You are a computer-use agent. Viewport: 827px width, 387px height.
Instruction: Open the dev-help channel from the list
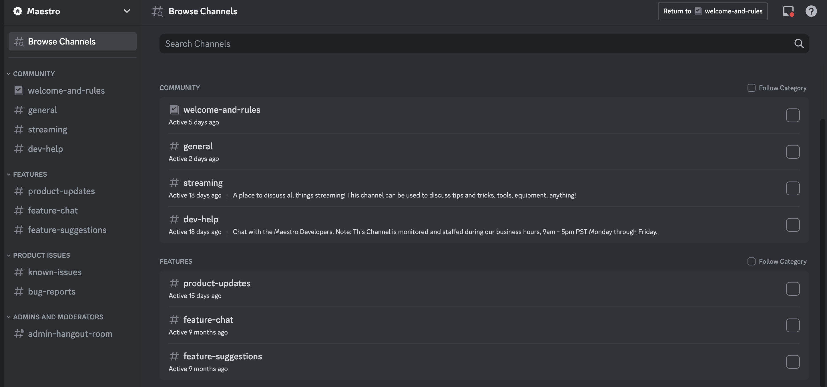[201, 219]
